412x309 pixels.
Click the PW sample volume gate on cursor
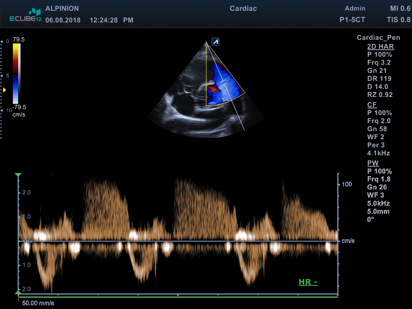(x=224, y=84)
